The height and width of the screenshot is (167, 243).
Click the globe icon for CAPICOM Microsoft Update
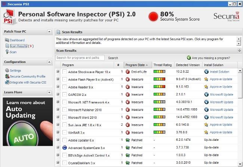(x=206, y=94)
